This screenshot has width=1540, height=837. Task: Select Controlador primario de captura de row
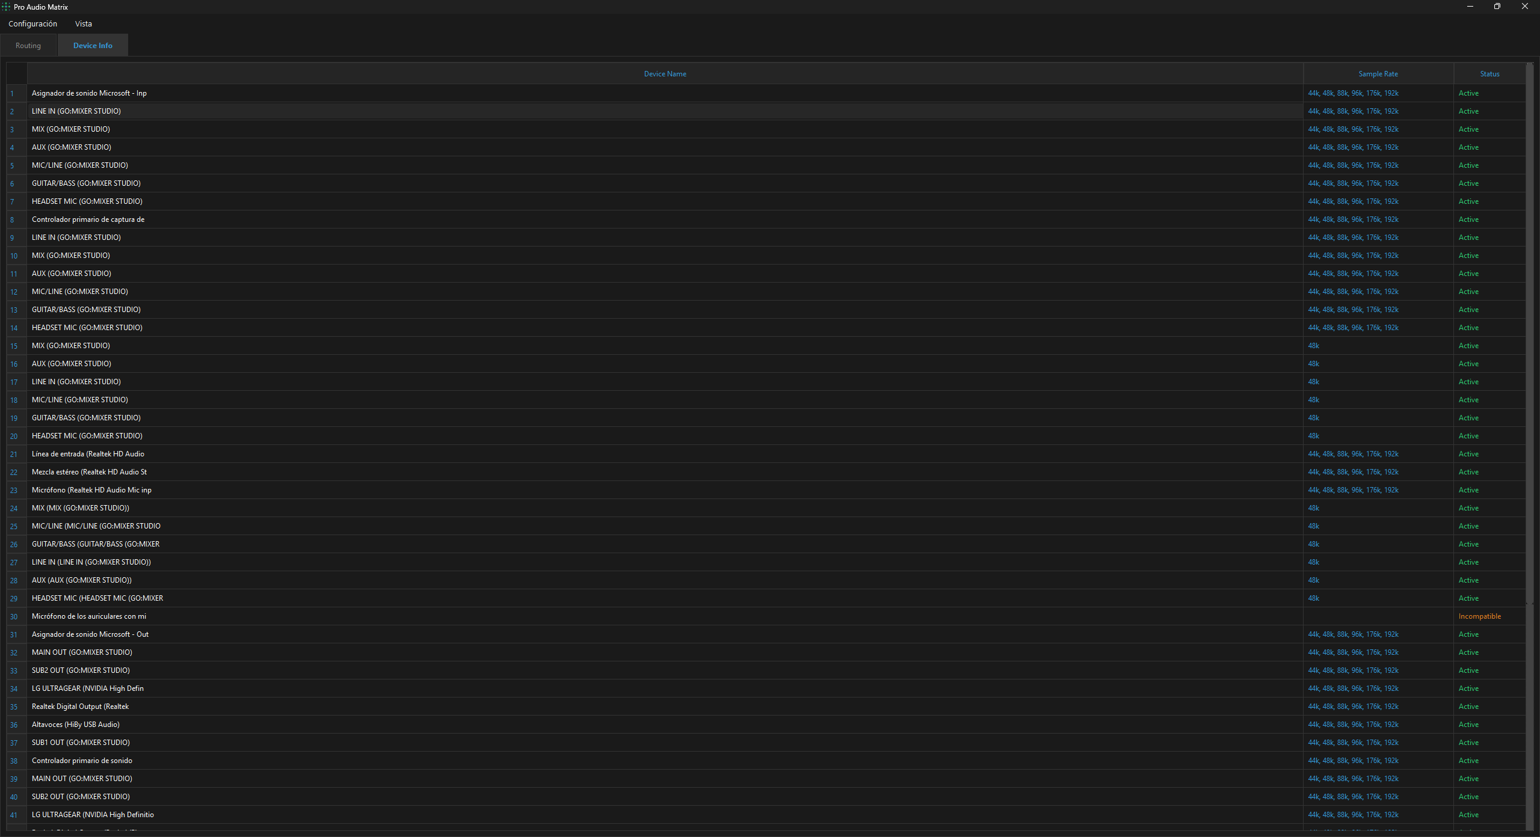click(x=665, y=219)
